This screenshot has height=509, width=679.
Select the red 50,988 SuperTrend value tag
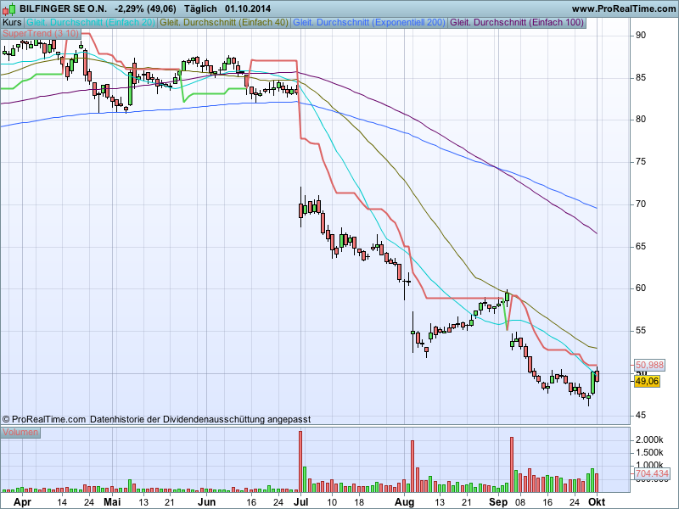coord(649,365)
